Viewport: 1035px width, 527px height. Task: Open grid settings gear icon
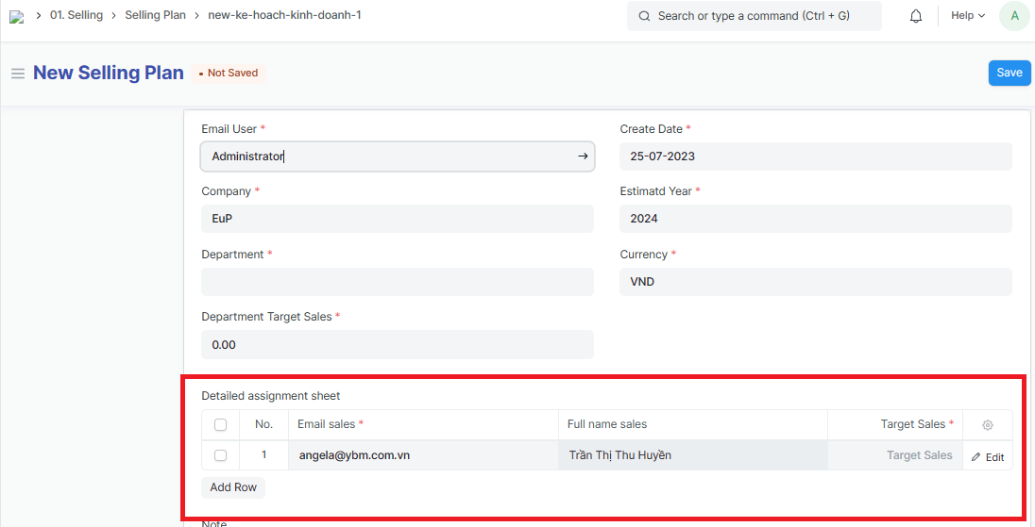click(x=988, y=425)
